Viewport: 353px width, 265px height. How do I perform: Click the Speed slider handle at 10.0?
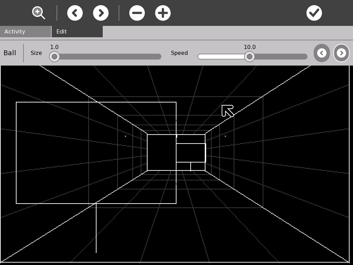[249, 57]
